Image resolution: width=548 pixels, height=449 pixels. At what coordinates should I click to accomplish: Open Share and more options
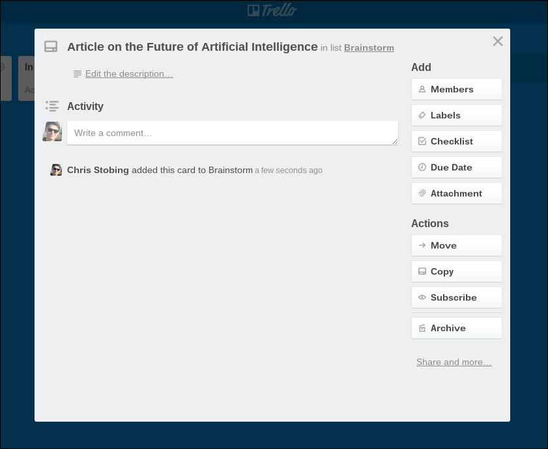click(x=454, y=362)
